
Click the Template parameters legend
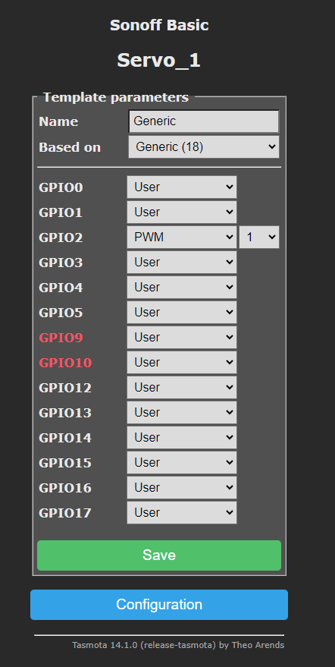[116, 97]
